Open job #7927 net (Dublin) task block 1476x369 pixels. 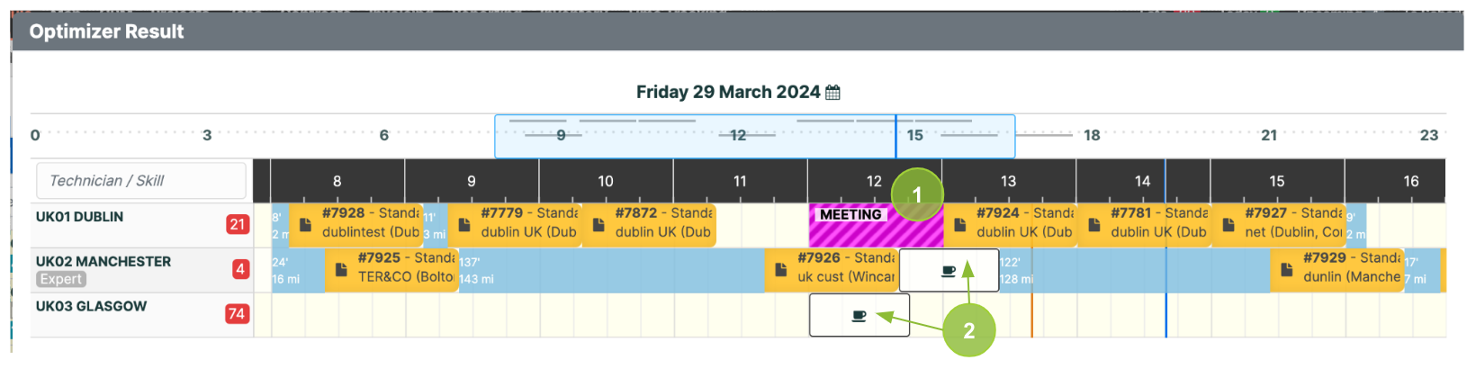[x=1279, y=224]
